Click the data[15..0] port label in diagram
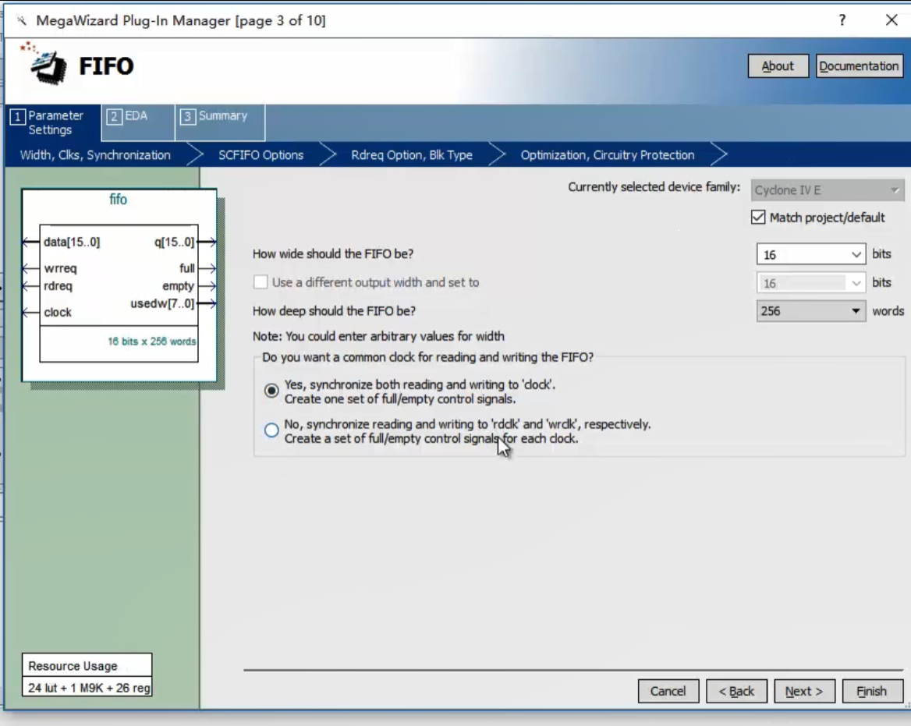Viewport: 911px width, 726px height. point(72,243)
